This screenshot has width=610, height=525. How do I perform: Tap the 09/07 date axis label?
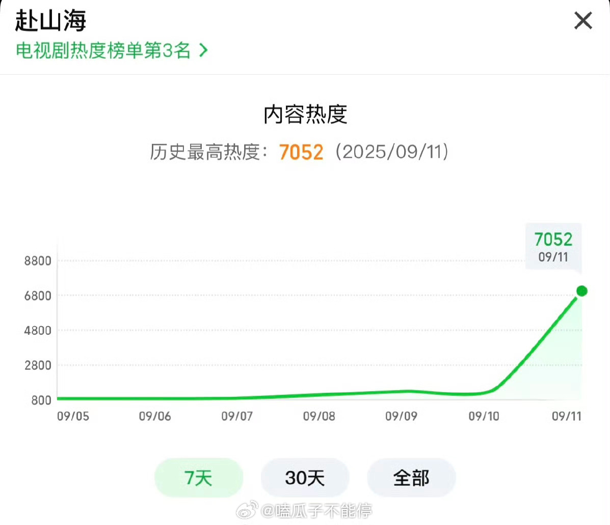click(x=237, y=416)
